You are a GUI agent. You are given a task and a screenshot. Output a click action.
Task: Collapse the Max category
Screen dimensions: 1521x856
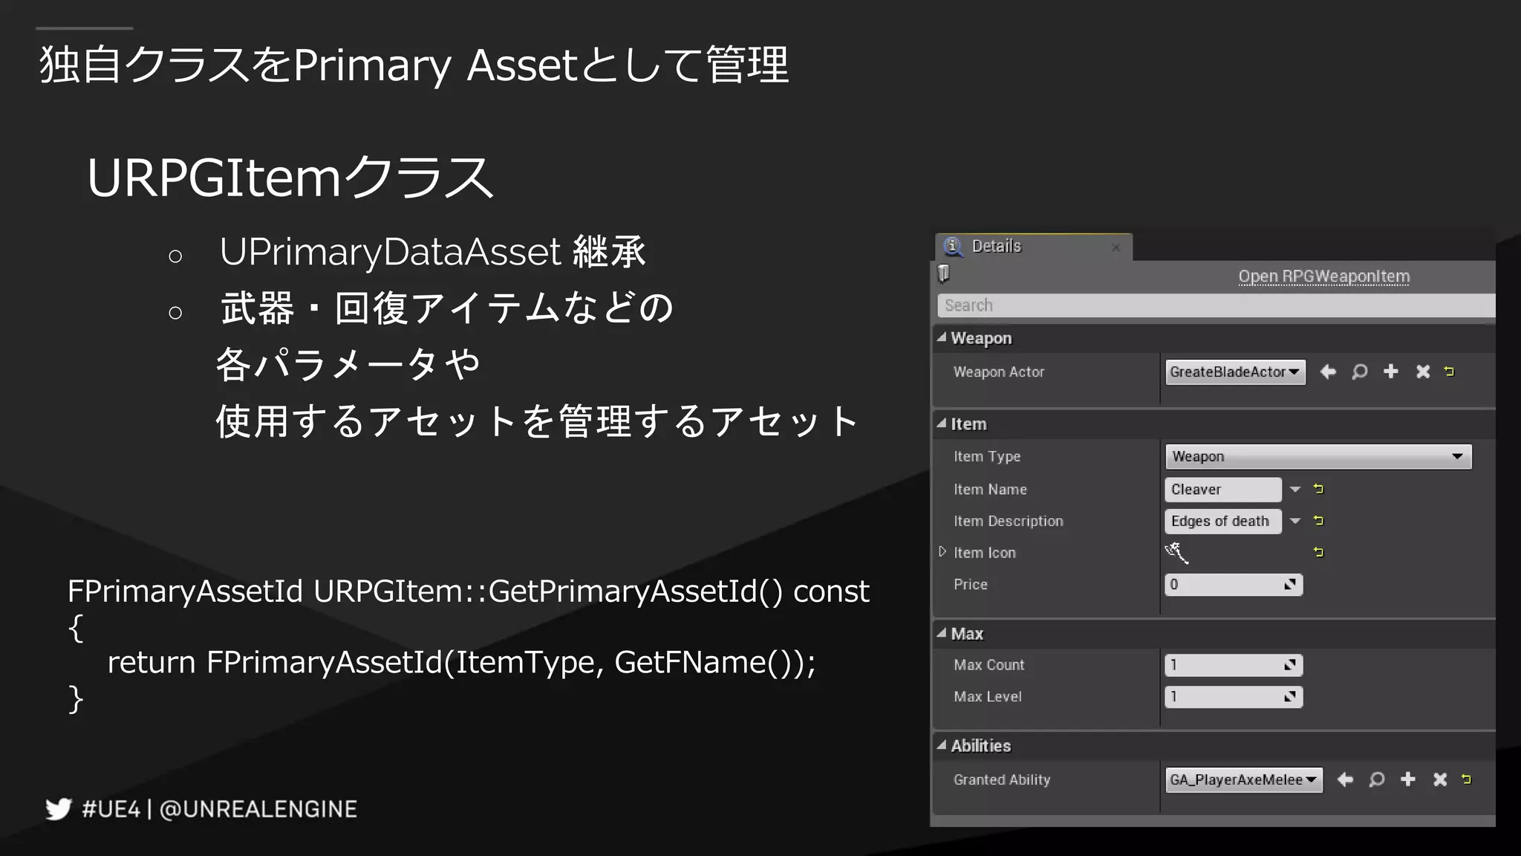pos(942,633)
